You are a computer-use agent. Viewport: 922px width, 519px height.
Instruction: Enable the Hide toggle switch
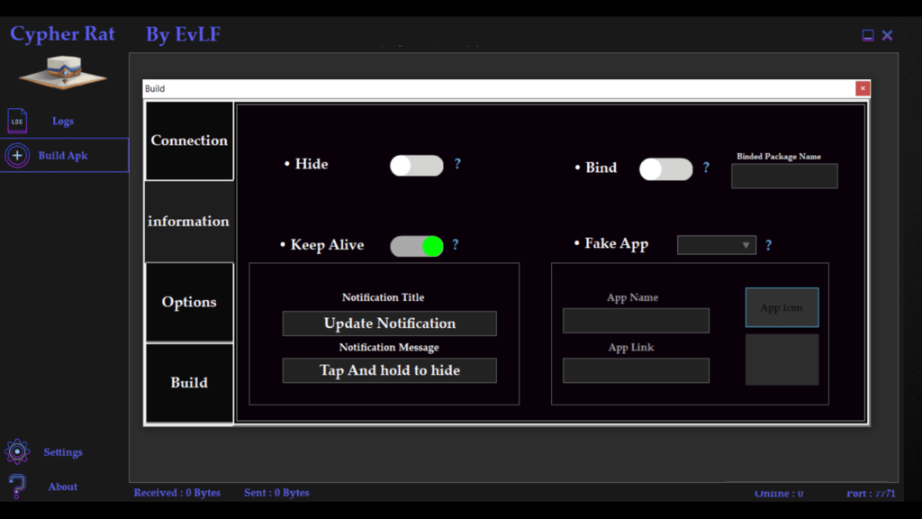click(416, 166)
